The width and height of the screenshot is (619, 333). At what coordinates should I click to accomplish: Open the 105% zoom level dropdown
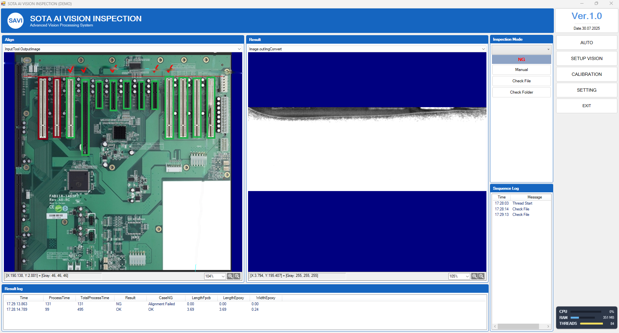click(x=459, y=276)
